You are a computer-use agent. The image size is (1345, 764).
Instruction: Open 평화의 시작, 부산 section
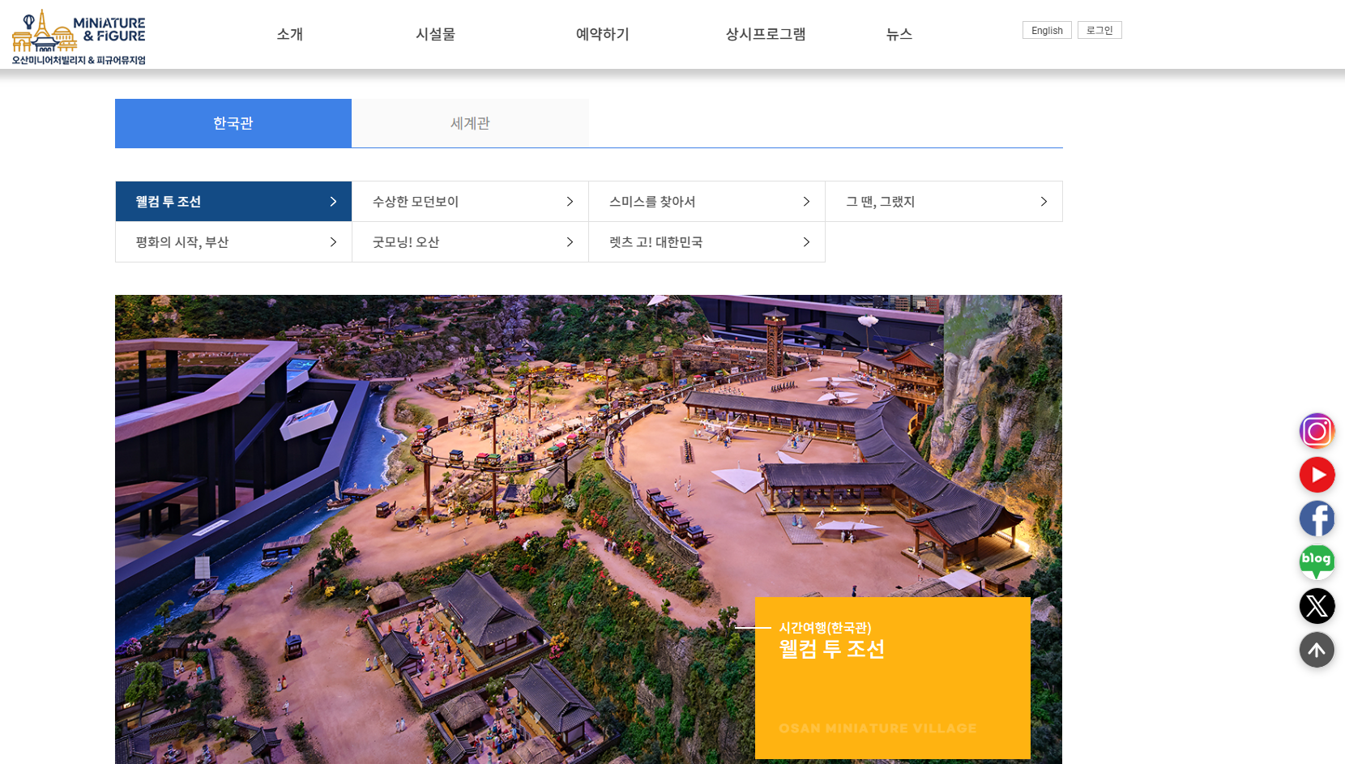tap(233, 242)
